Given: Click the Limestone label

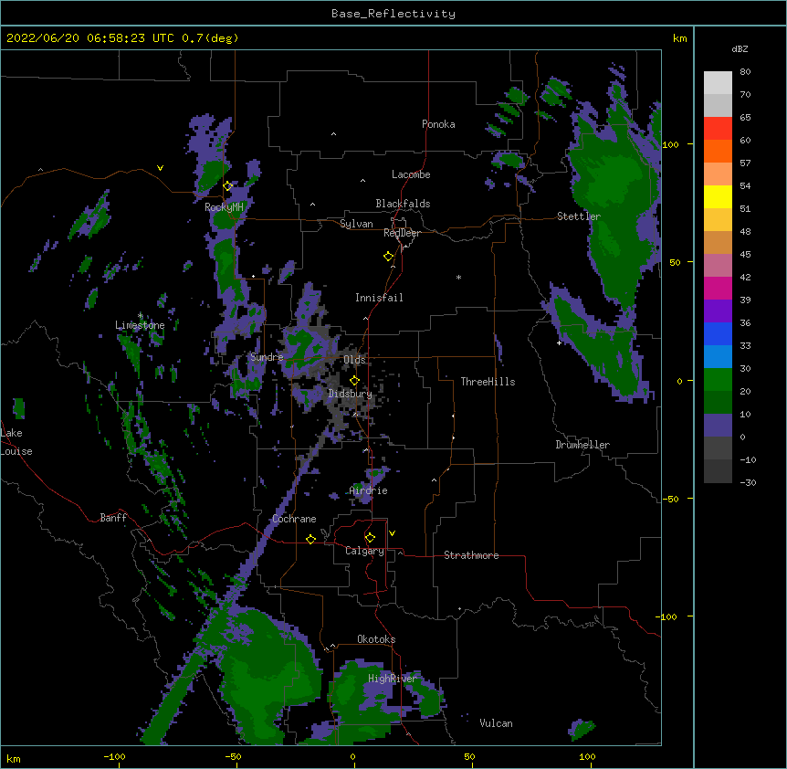Looking at the screenshot, I should pos(140,325).
